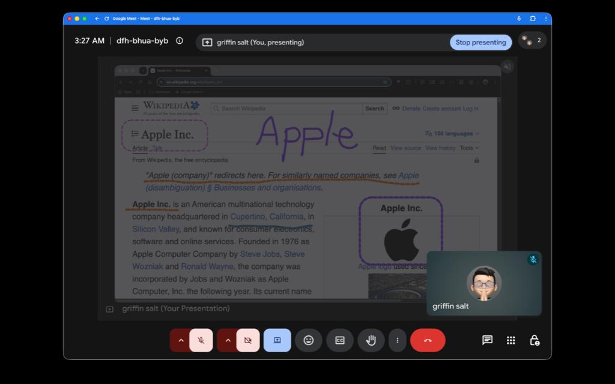Toggle the table of contents icon beside Apple Inc.
Screen dimensions: 615x384
pyautogui.click(x=135, y=134)
